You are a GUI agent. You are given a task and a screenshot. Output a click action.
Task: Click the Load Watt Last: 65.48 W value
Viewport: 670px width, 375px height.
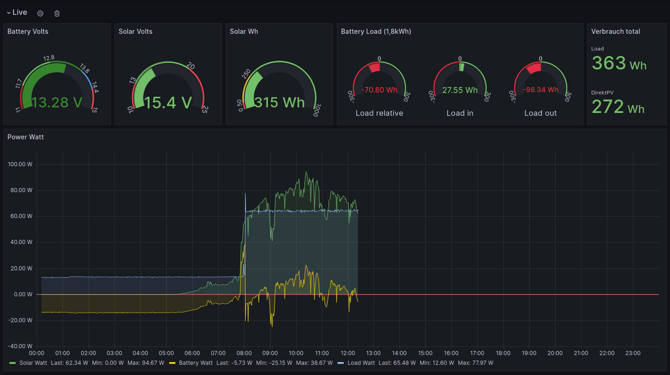(x=397, y=363)
